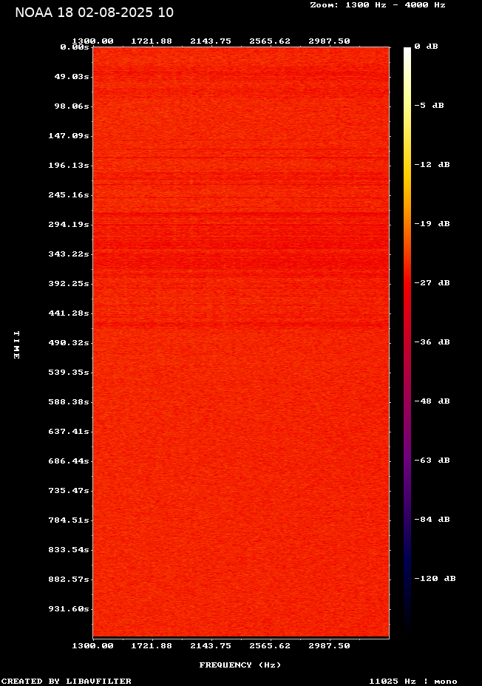
Task: Click the NOAA 18 02-08-2025 title text
Action: point(94,13)
